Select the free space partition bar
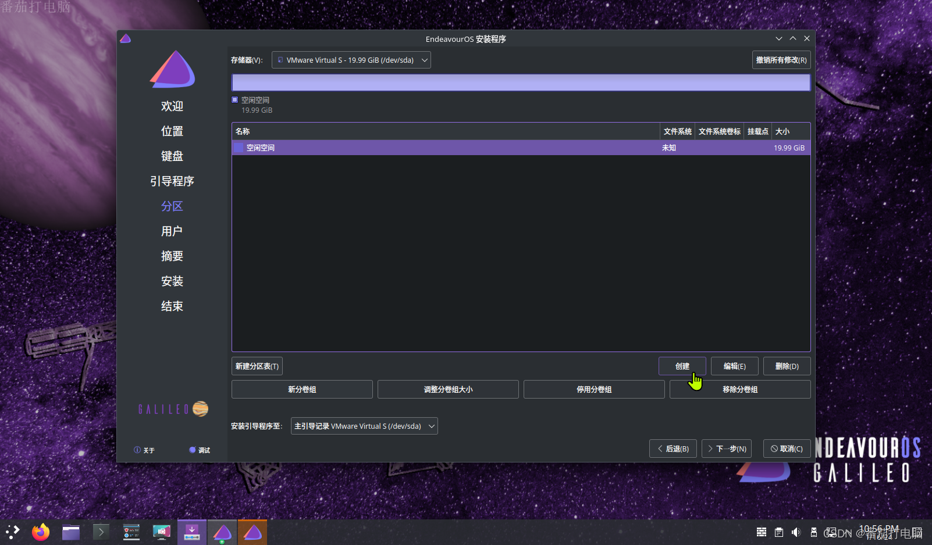The width and height of the screenshot is (932, 545). click(x=521, y=83)
